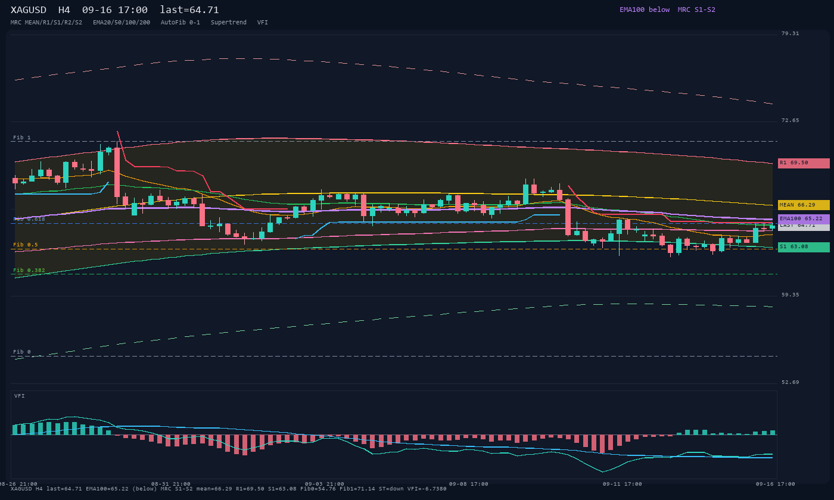Click the 52.69 price axis label
This screenshot has height=500, width=834.
(791, 382)
